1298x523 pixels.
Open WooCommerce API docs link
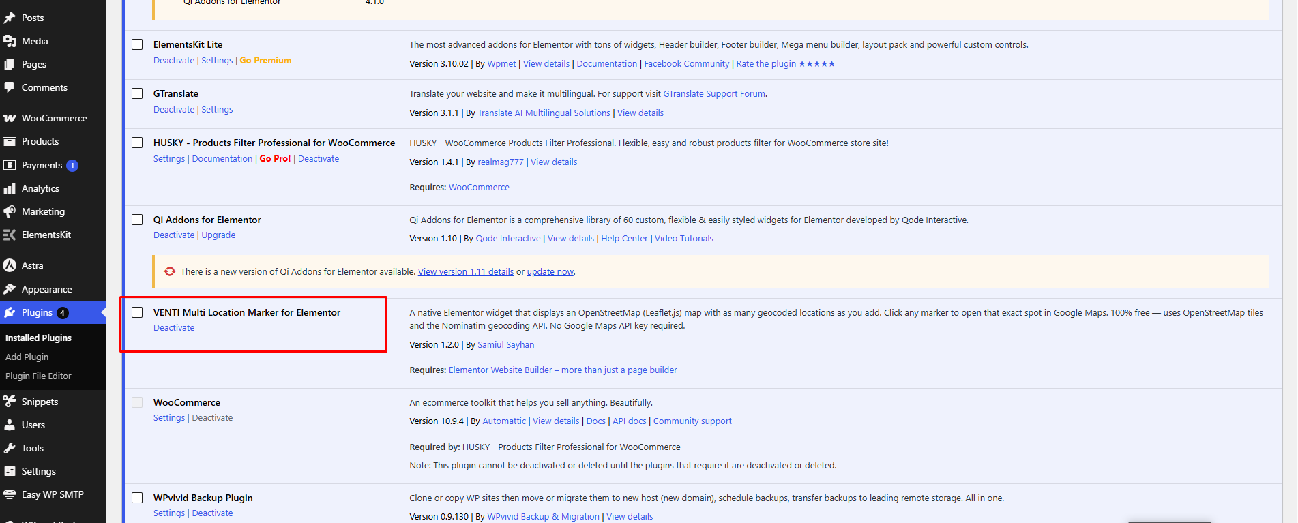[x=629, y=421]
